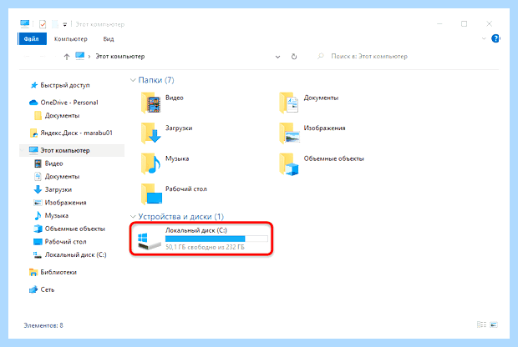Select Этот компьютер in the navigation pane

click(x=72, y=150)
